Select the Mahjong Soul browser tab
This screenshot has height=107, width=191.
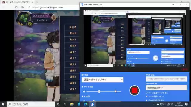[x=18, y=2]
